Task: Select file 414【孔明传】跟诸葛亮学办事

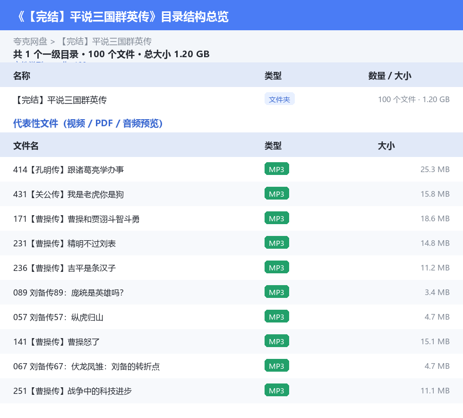Action: 69,170
